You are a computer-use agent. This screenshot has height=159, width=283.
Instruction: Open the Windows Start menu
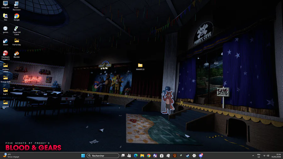(x=83, y=156)
